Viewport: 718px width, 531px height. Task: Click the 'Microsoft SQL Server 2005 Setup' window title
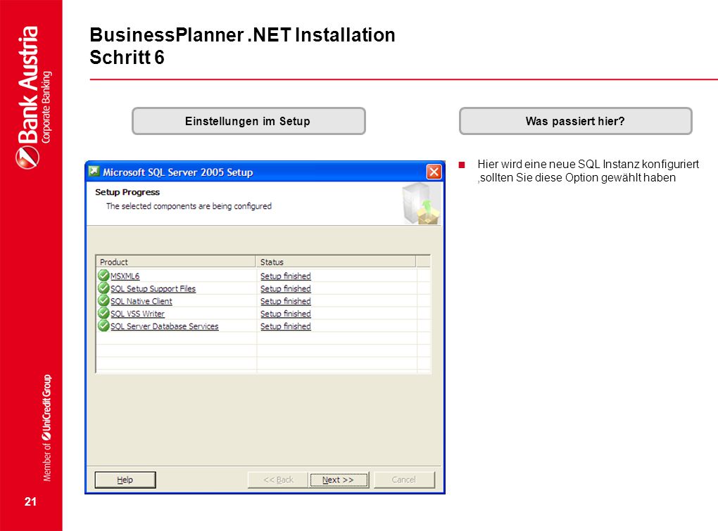pyautogui.click(x=177, y=172)
